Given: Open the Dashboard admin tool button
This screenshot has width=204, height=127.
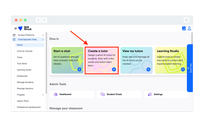Looking at the screenshot, I should [x=72, y=94].
